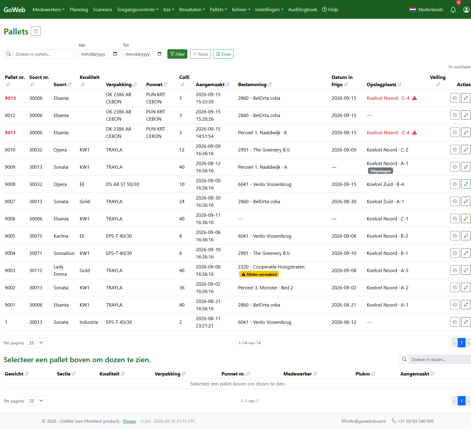The image size is (471, 429).
Task: Go to next pallets page arrow
Action: click(468, 343)
